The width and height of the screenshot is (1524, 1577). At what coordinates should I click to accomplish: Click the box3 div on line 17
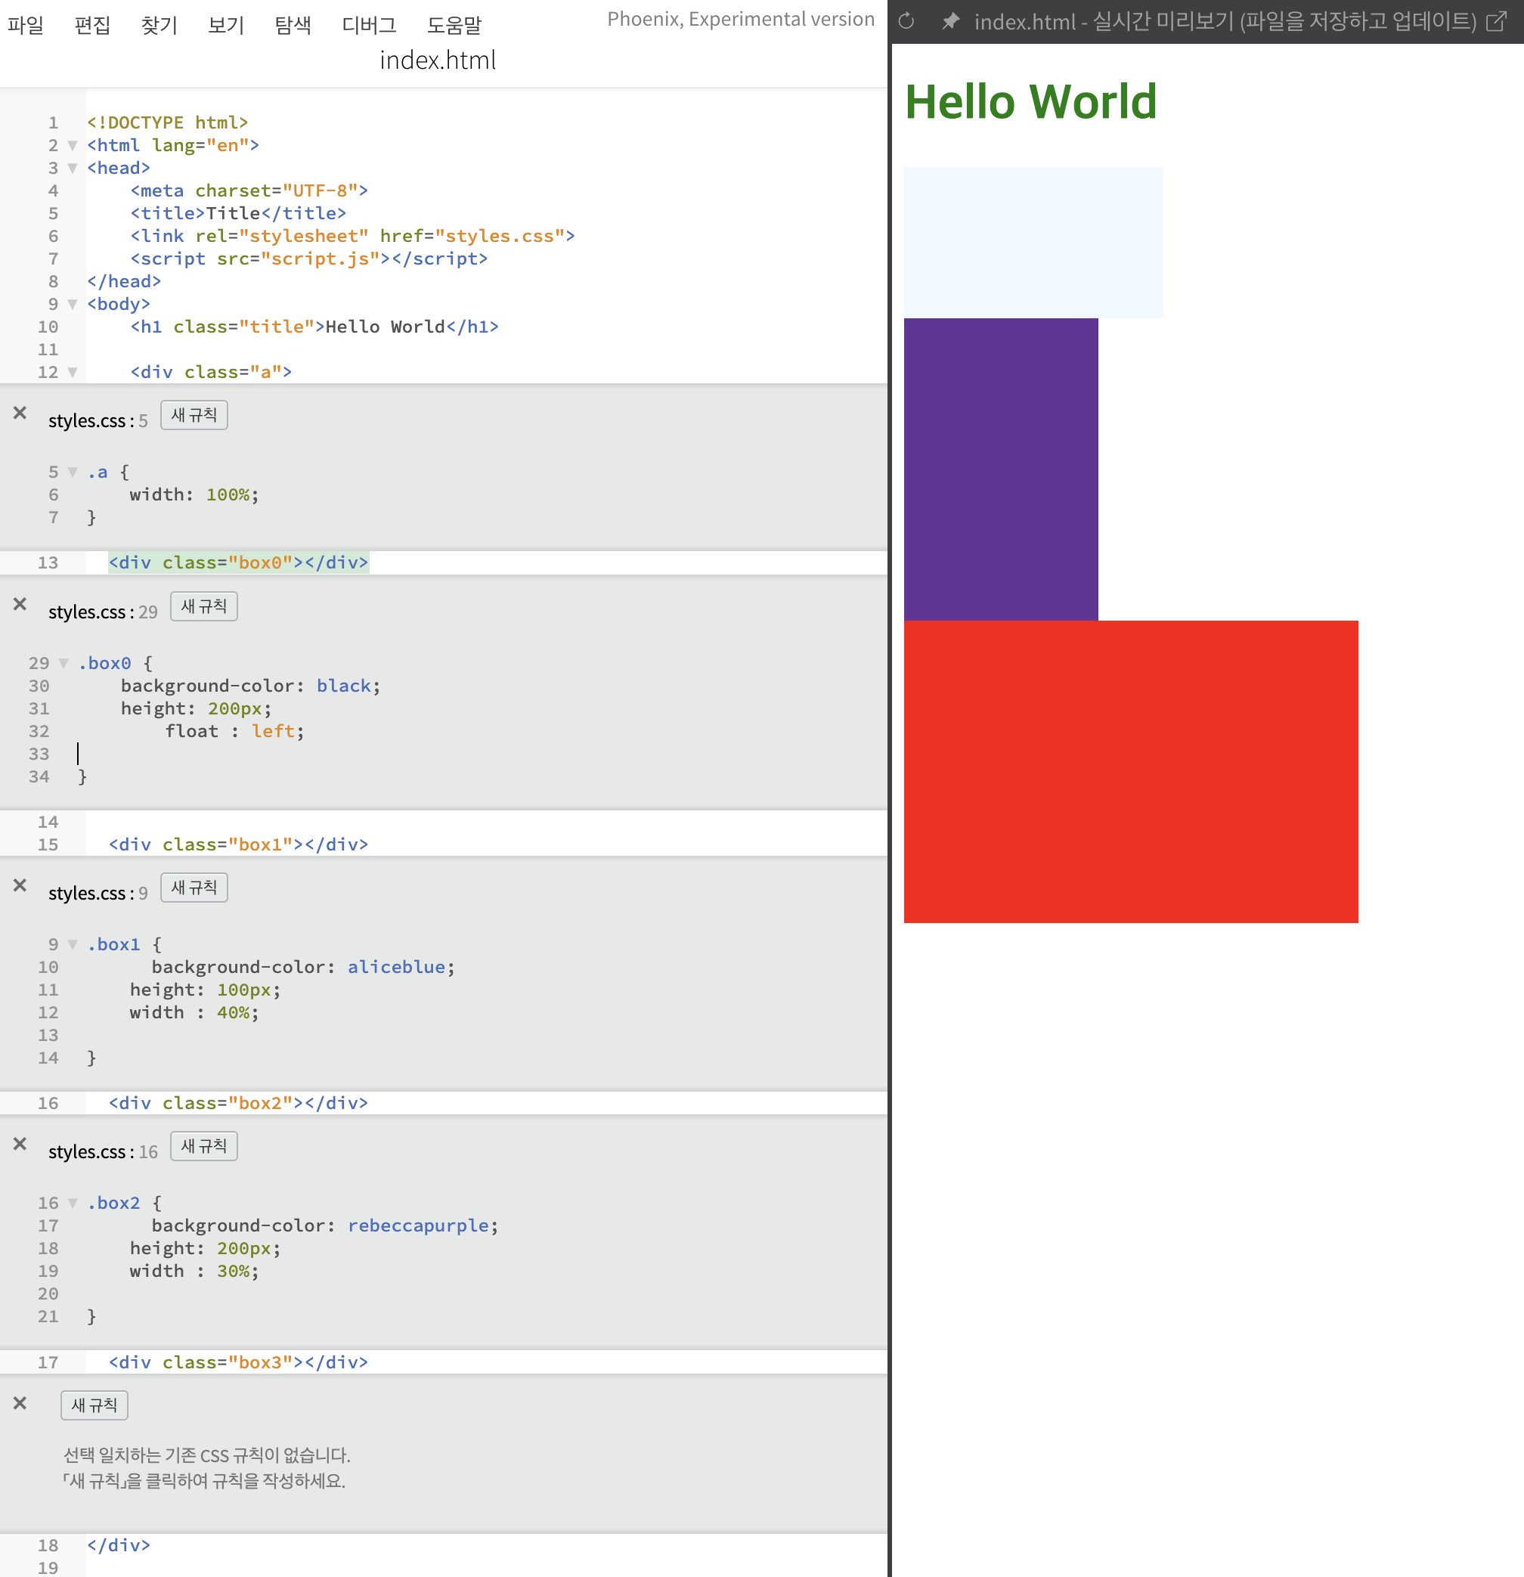(238, 1362)
